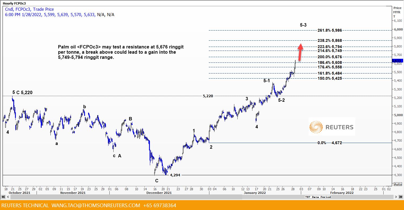The height and width of the screenshot is (210, 404).
Task: Click the +65 69738364 phone number
Action: (x=160, y=205)
